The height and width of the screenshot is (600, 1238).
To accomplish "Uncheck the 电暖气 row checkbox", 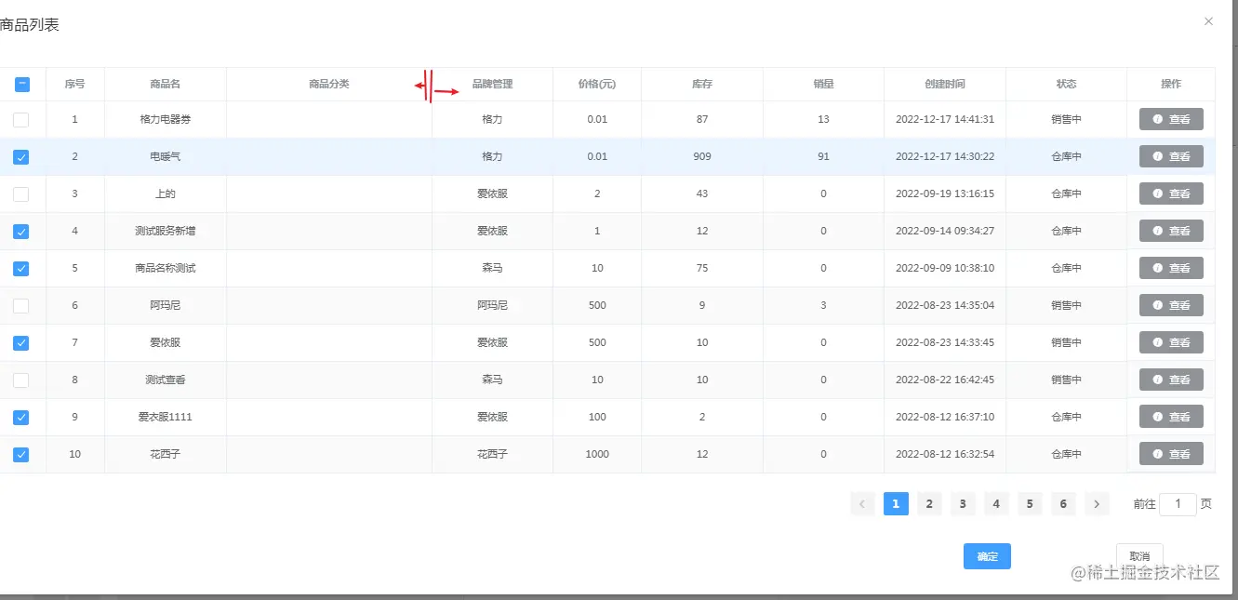I will (21, 157).
